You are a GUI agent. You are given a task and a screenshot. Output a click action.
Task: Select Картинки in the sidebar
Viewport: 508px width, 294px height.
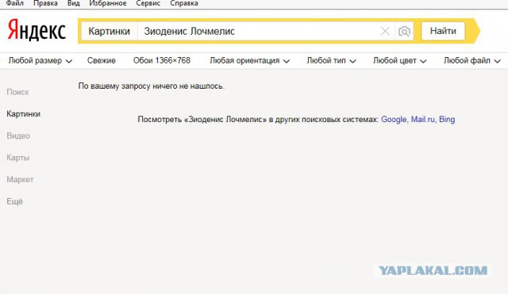tap(23, 114)
